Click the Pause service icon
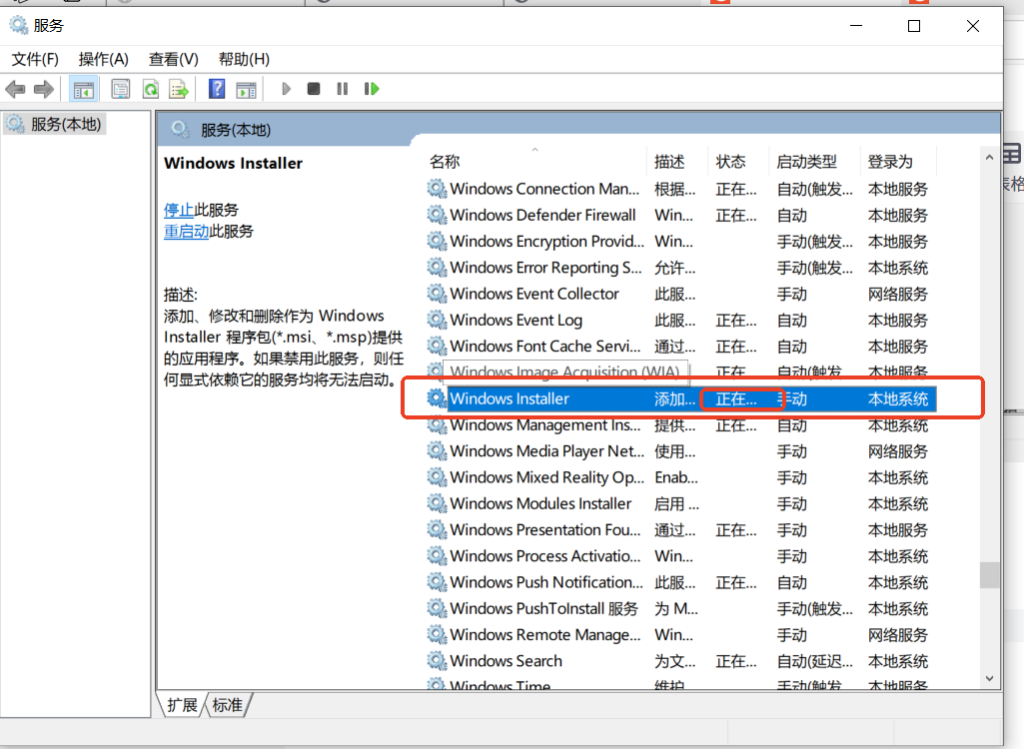The width and height of the screenshot is (1024, 749). [343, 89]
